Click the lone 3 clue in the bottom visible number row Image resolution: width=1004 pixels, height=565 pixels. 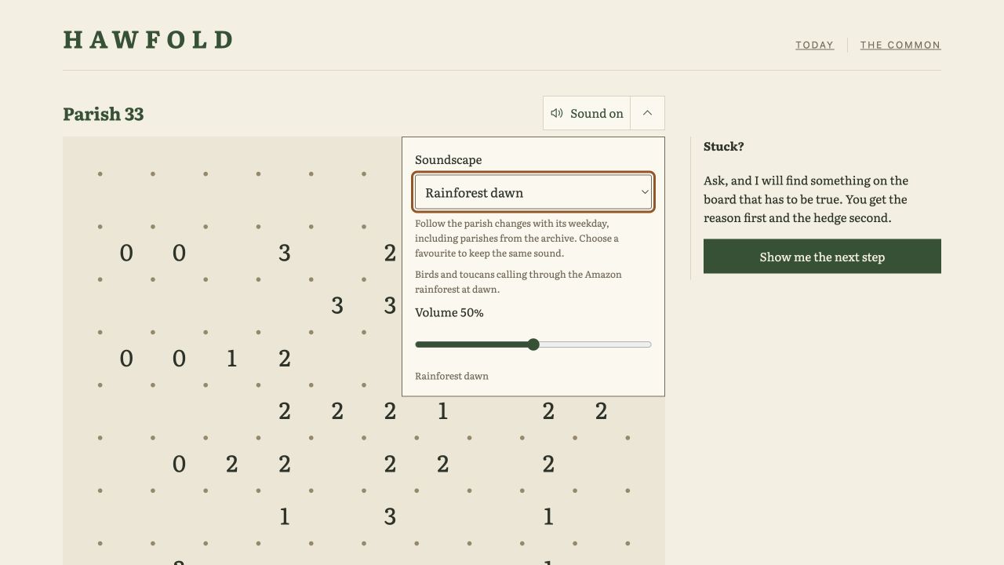click(390, 516)
